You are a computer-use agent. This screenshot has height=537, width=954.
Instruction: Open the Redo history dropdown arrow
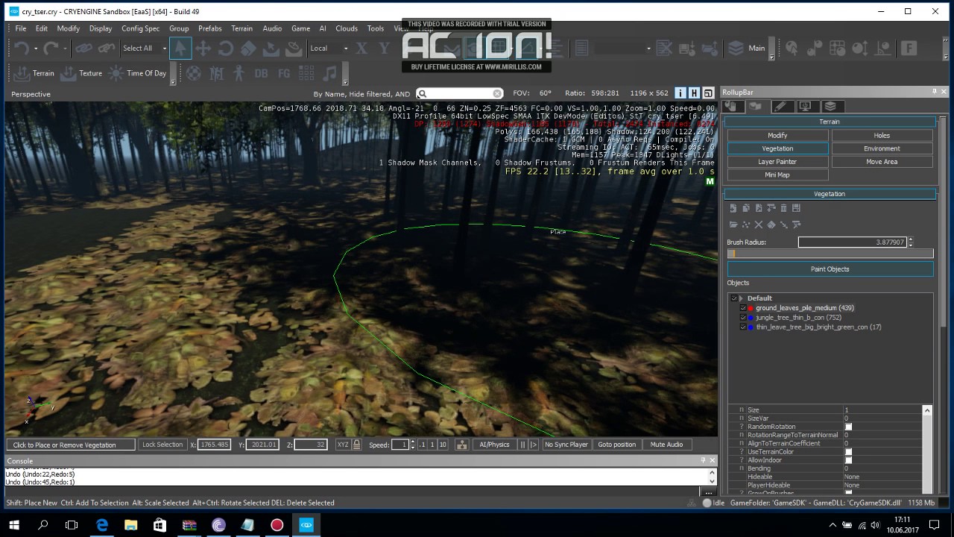point(65,48)
